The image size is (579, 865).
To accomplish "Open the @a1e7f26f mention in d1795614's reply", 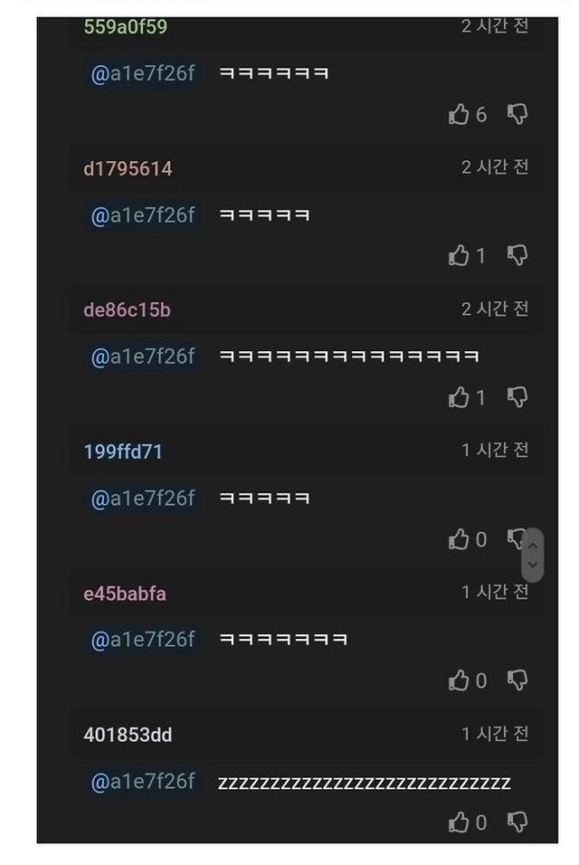I will tap(143, 215).
